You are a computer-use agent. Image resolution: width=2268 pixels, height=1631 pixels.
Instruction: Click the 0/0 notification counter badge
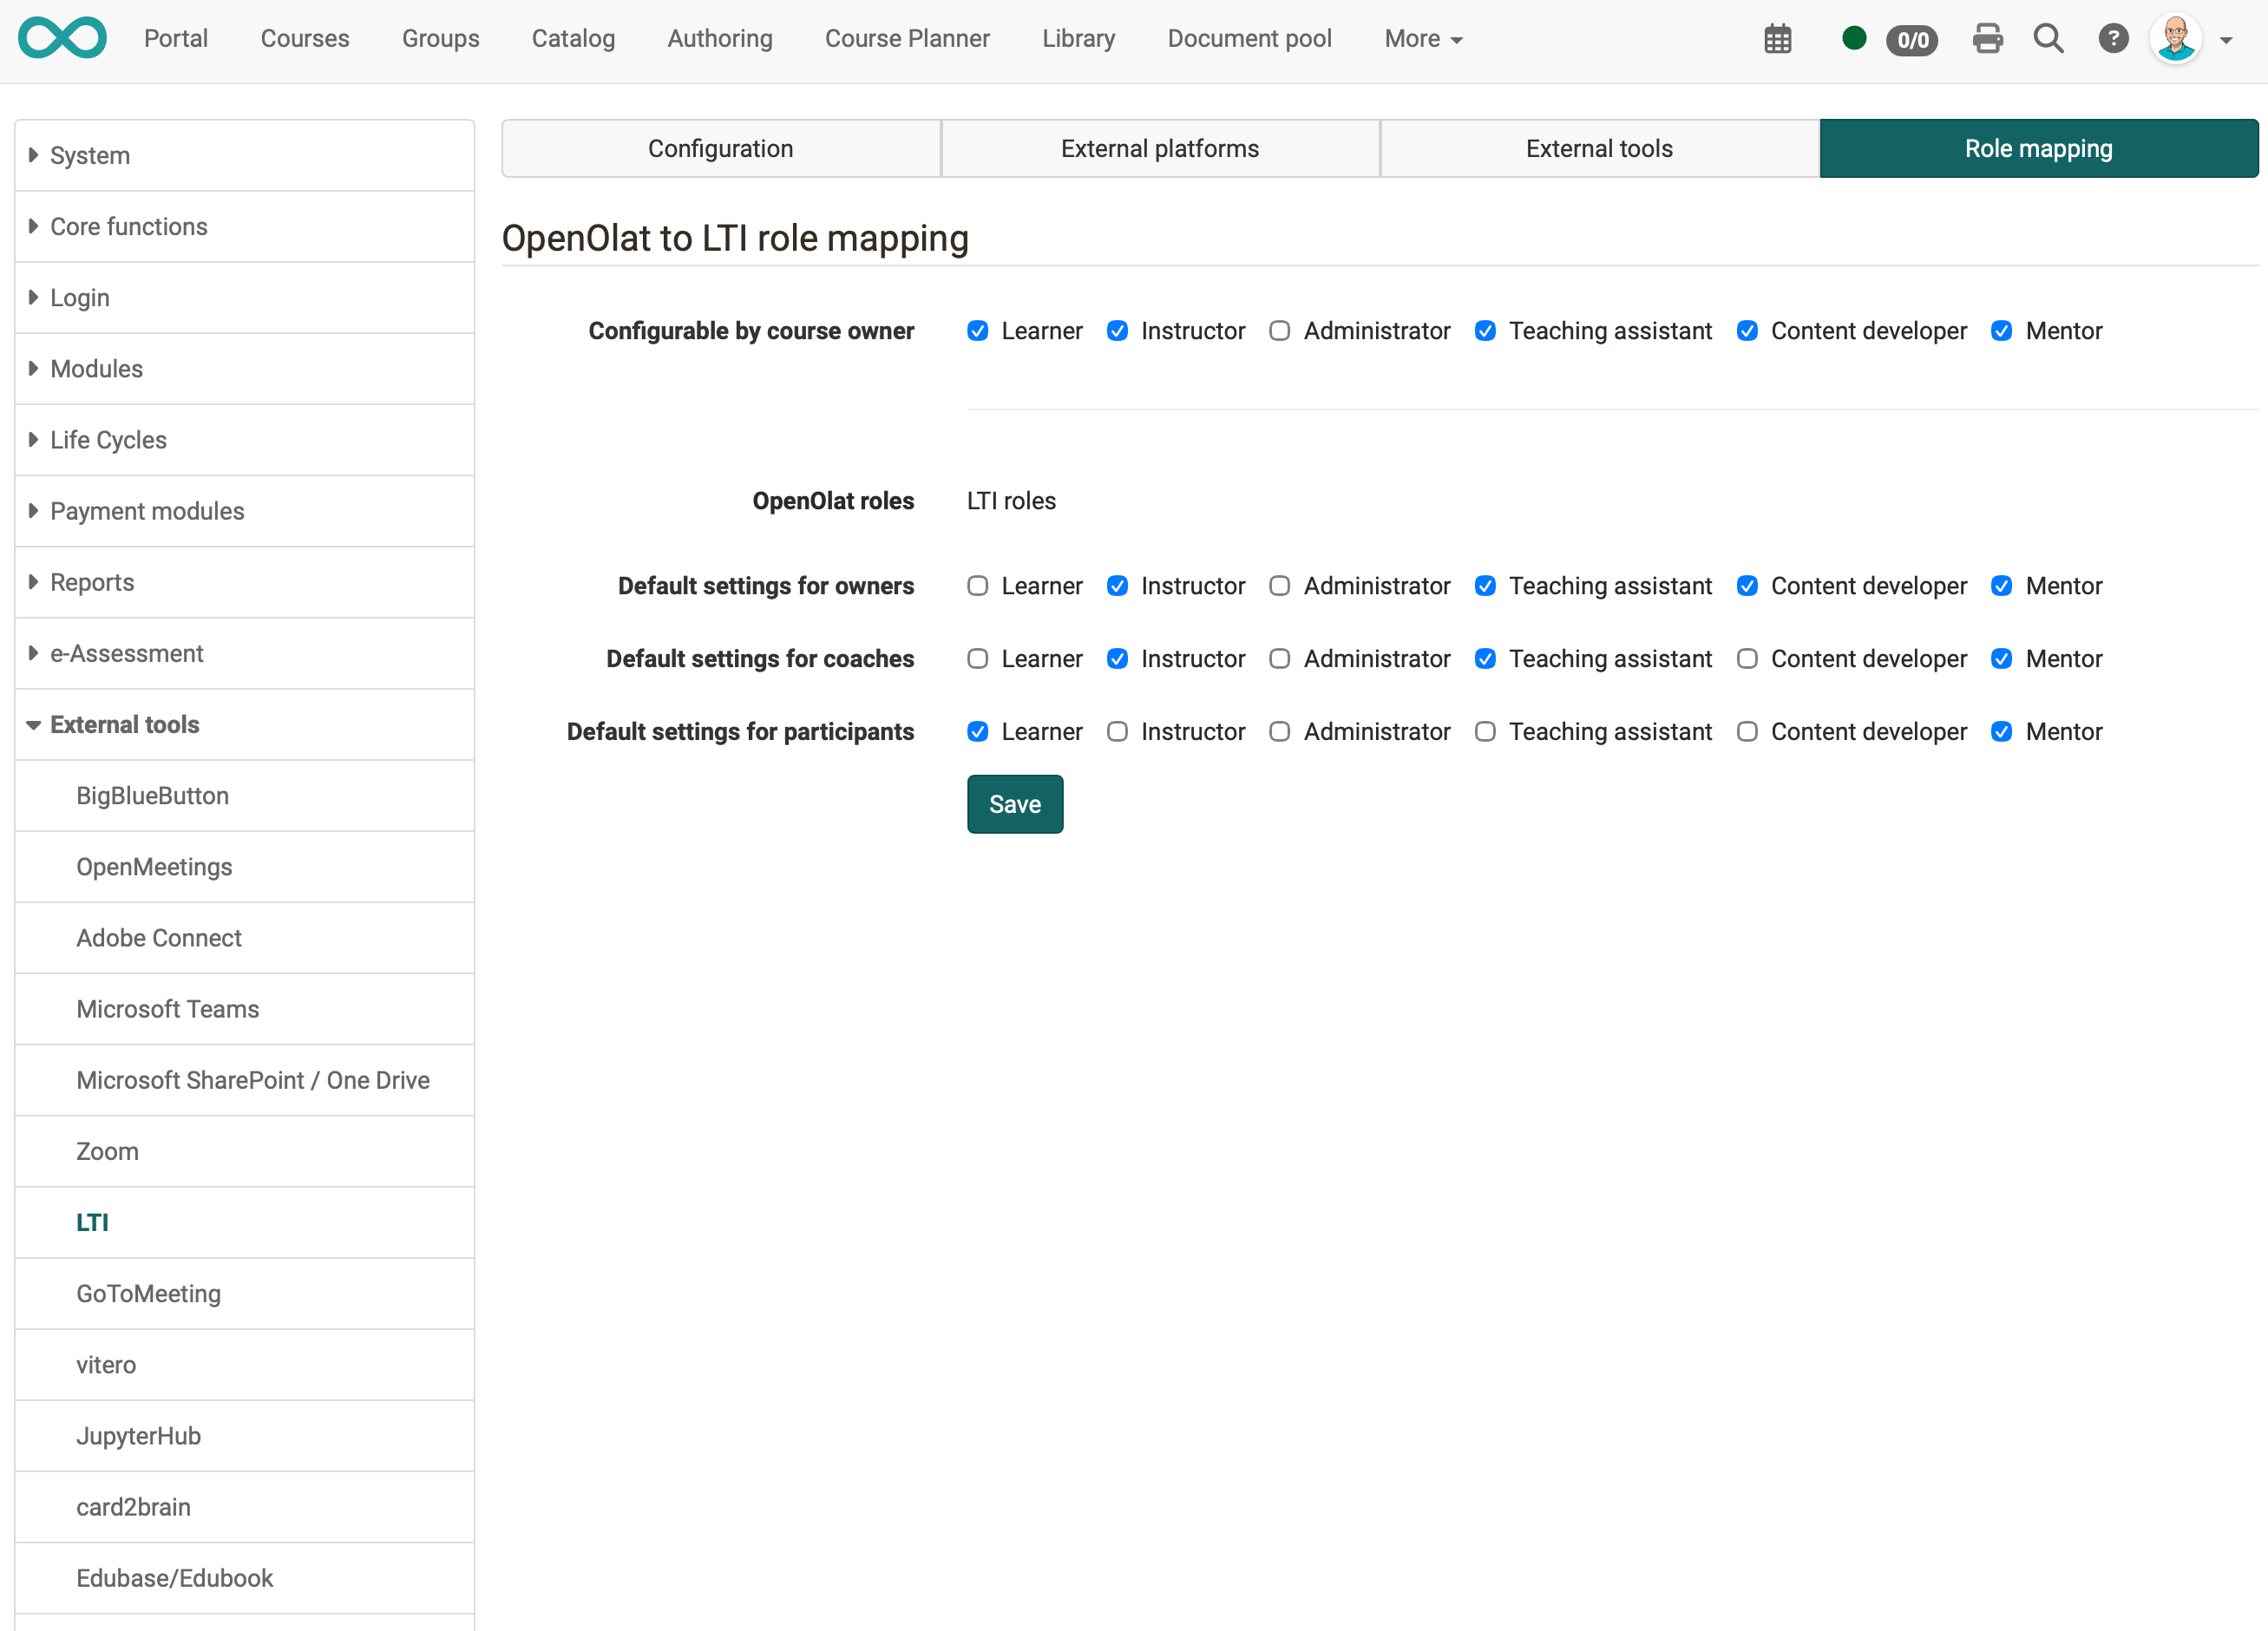(x=1912, y=40)
